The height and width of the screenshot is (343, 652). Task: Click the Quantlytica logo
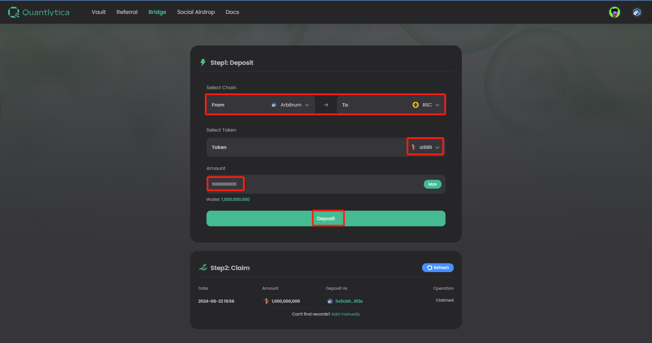39,12
